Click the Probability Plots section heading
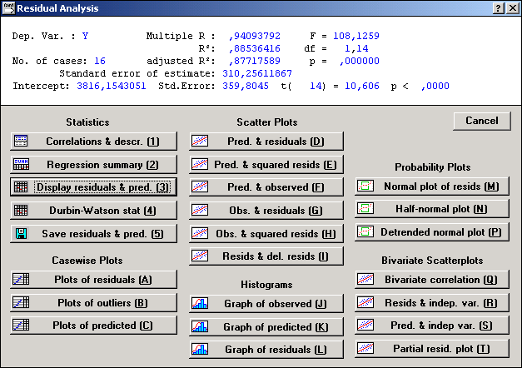Viewport: 522px width, 368px height. tap(432, 167)
